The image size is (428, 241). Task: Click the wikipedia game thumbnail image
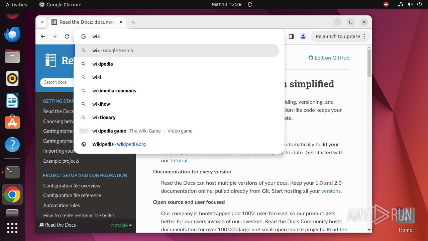tap(84, 131)
